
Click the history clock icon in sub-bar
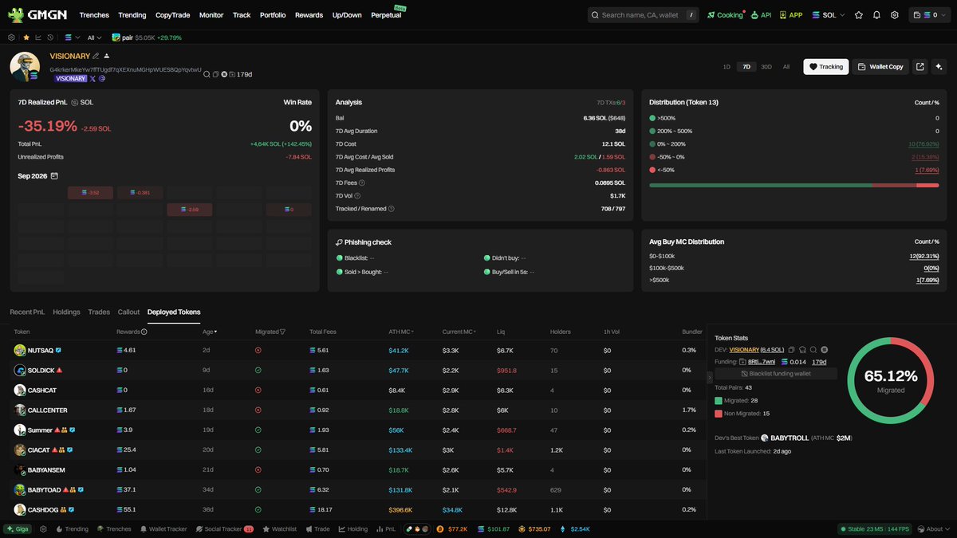pyautogui.click(x=50, y=37)
